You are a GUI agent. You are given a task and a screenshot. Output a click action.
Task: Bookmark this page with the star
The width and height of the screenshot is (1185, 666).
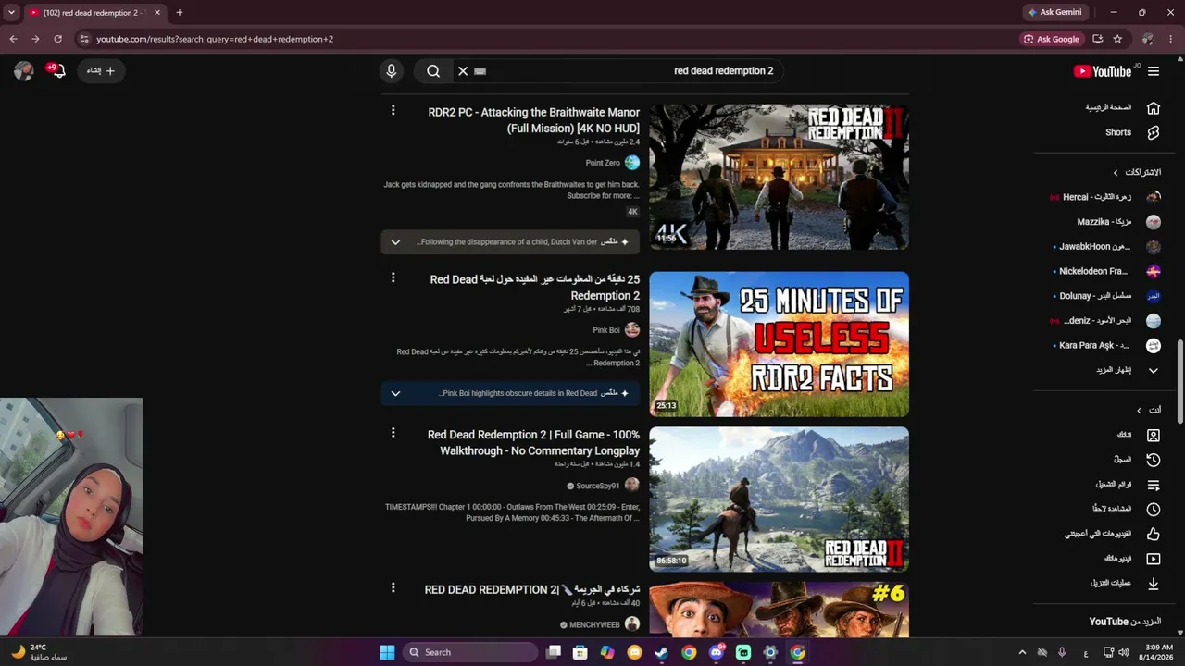point(1117,39)
